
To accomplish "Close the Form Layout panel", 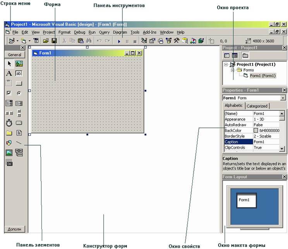I will click(x=285, y=177).
